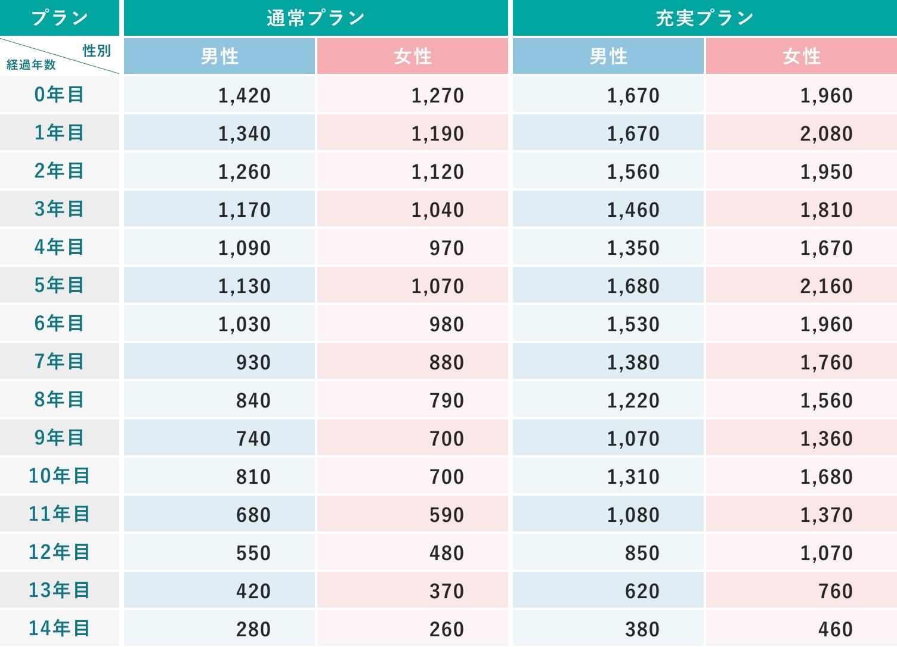Click the 性別/経過年数 diagonal header cell
The width and height of the screenshot is (897, 647).
[60, 57]
